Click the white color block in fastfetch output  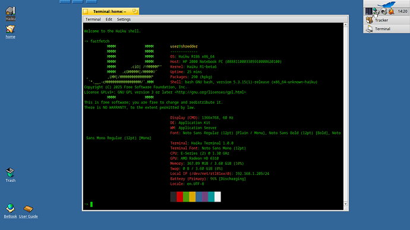(x=217, y=197)
